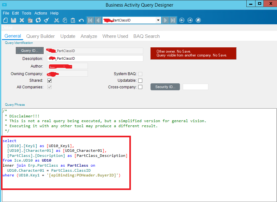Click the 'UD10.Character01 = PartClass.ClassID' line

click(49, 170)
